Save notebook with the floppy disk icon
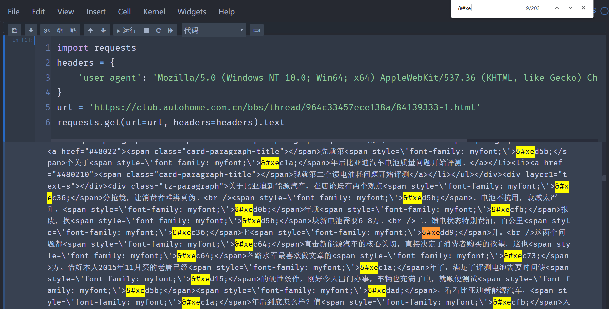Screen dimensions: 609x309 point(15,30)
